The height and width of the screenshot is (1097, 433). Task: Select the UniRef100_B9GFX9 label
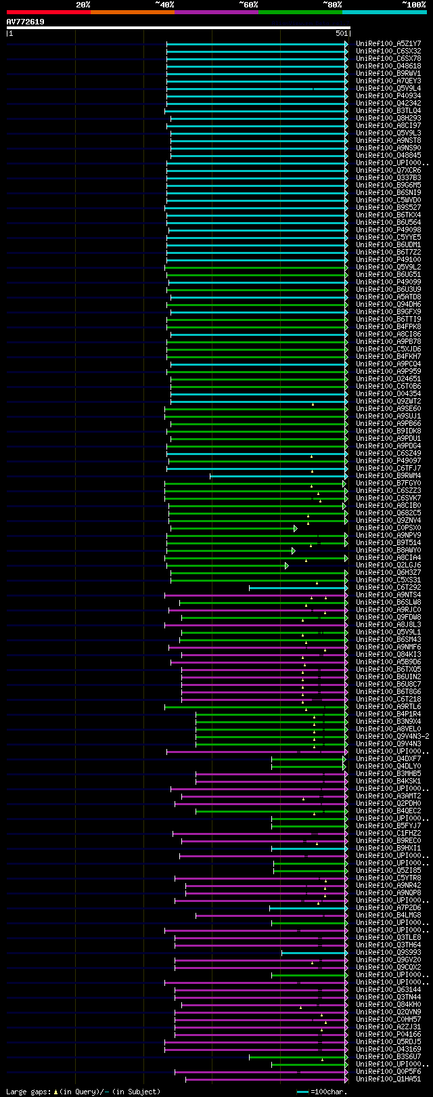(x=388, y=312)
